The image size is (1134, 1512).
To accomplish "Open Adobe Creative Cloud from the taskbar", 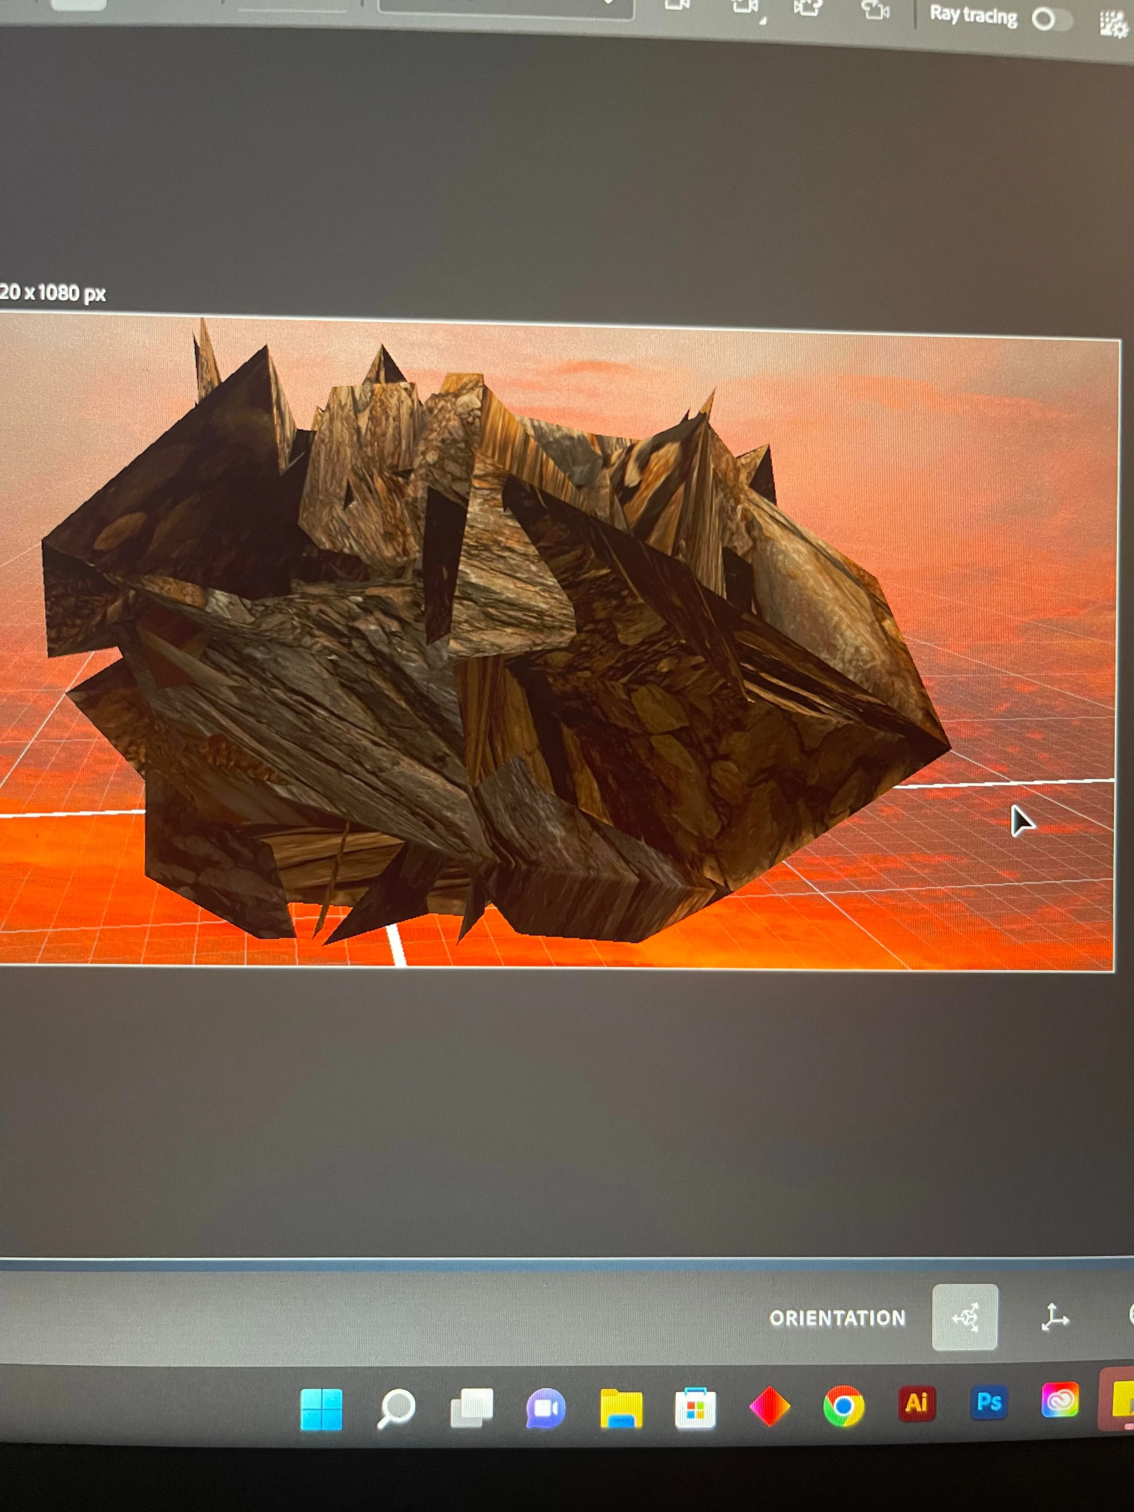I will 1060,1401.
